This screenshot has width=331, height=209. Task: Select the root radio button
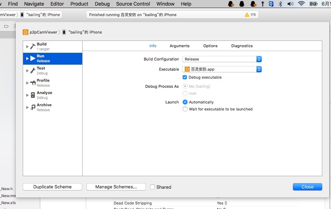coord(185,93)
